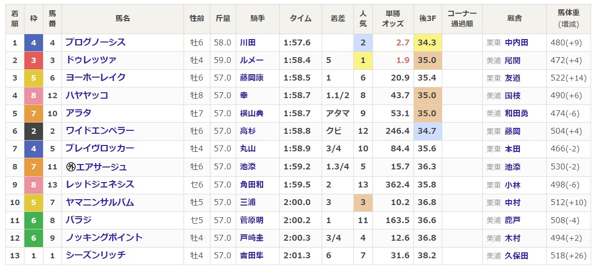The image size is (596, 269).
Task: Select horse ヨーホーレイク
Action: (96, 78)
